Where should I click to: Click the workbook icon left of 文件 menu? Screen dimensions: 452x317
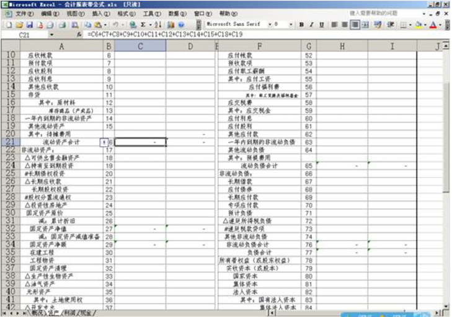coord(8,14)
